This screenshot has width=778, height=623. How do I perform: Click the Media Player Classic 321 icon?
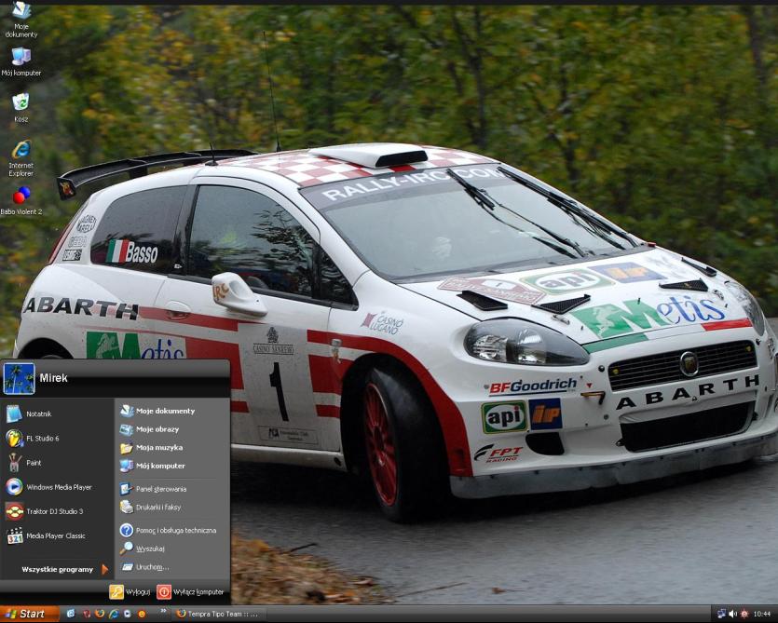pyautogui.click(x=14, y=535)
